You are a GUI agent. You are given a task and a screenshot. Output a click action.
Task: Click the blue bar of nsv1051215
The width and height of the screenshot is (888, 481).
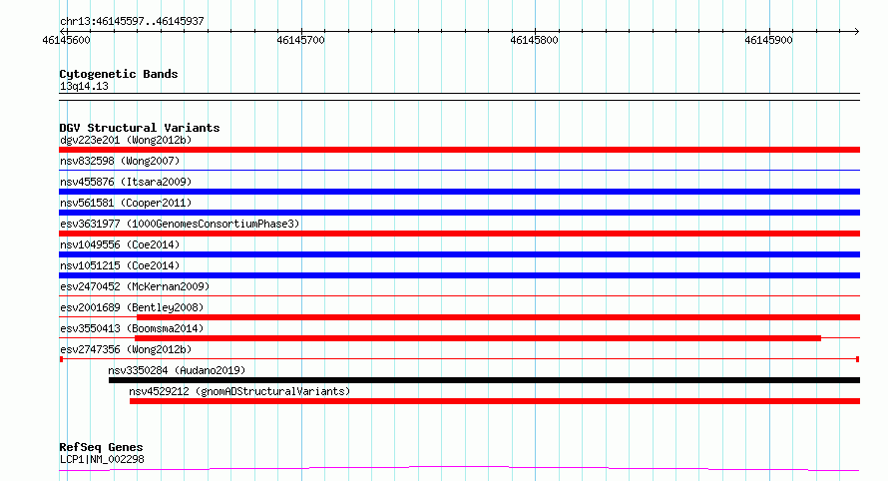click(x=459, y=275)
